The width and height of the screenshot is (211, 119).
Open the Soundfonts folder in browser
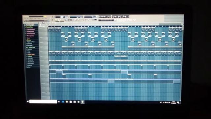(x=31, y=63)
